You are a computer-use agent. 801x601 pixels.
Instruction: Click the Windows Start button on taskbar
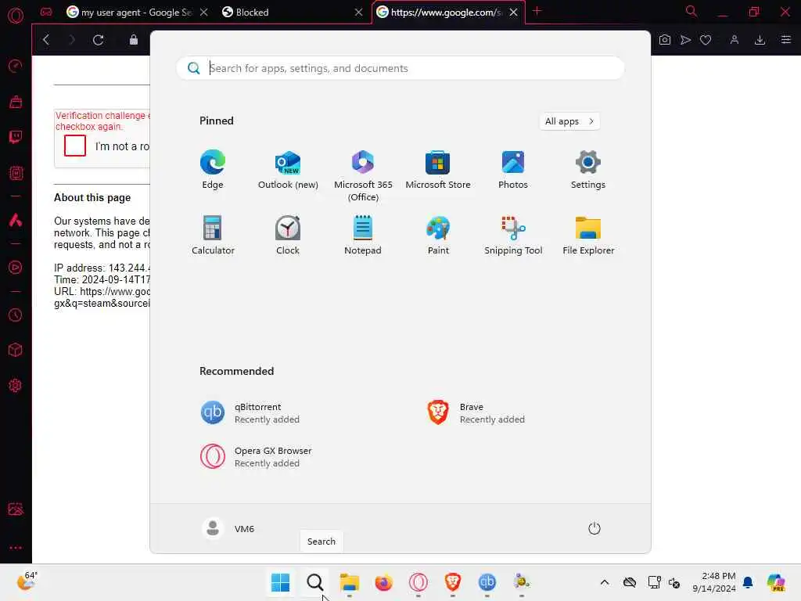click(x=280, y=582)
